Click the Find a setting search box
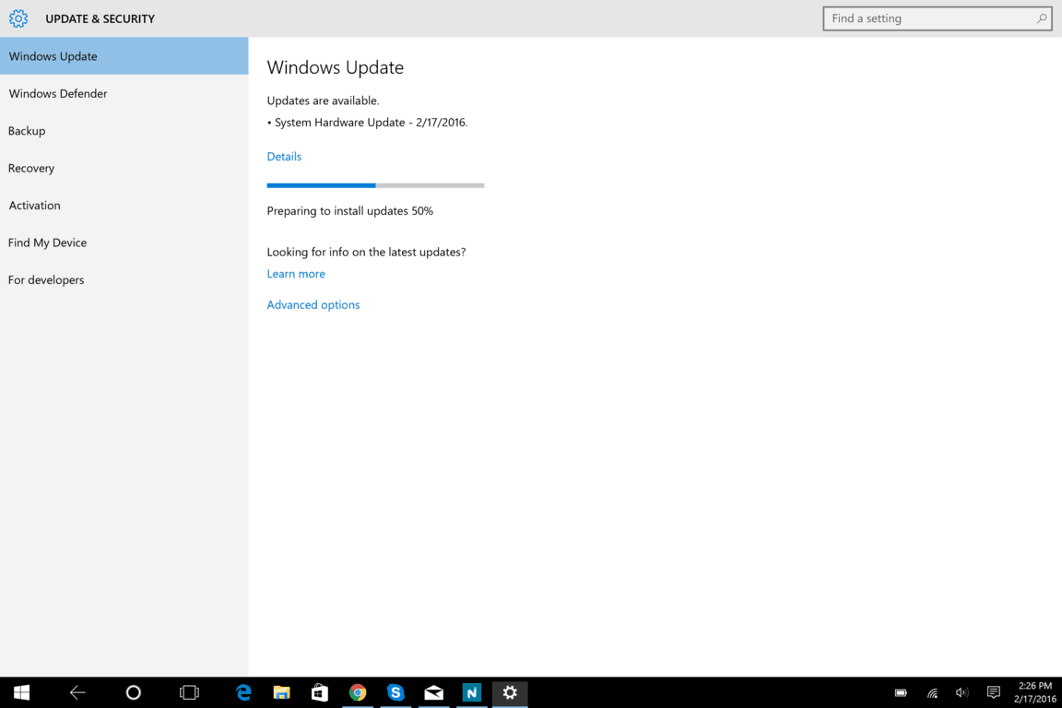The height and width of the screenshot is (708, 1062). (929, 18)
